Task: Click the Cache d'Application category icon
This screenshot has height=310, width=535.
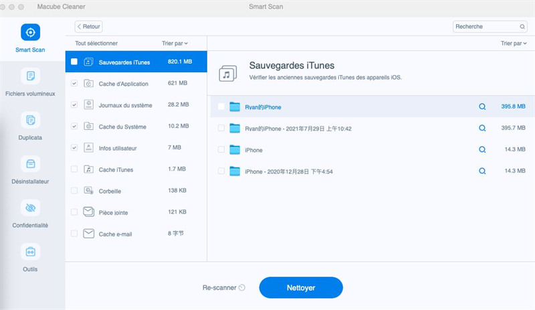Action: 89,84
